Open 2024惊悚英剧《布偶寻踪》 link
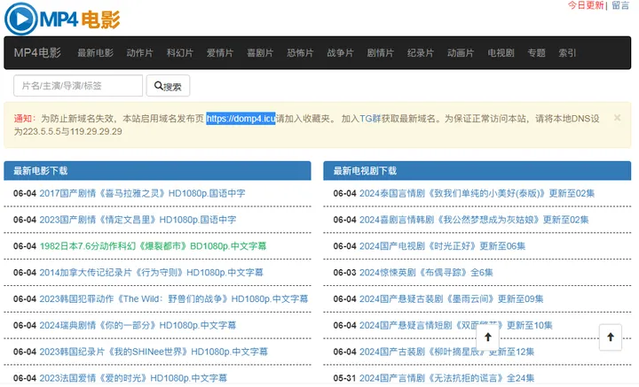The height and width of the screenshot is (387, 639). (426, 273)
